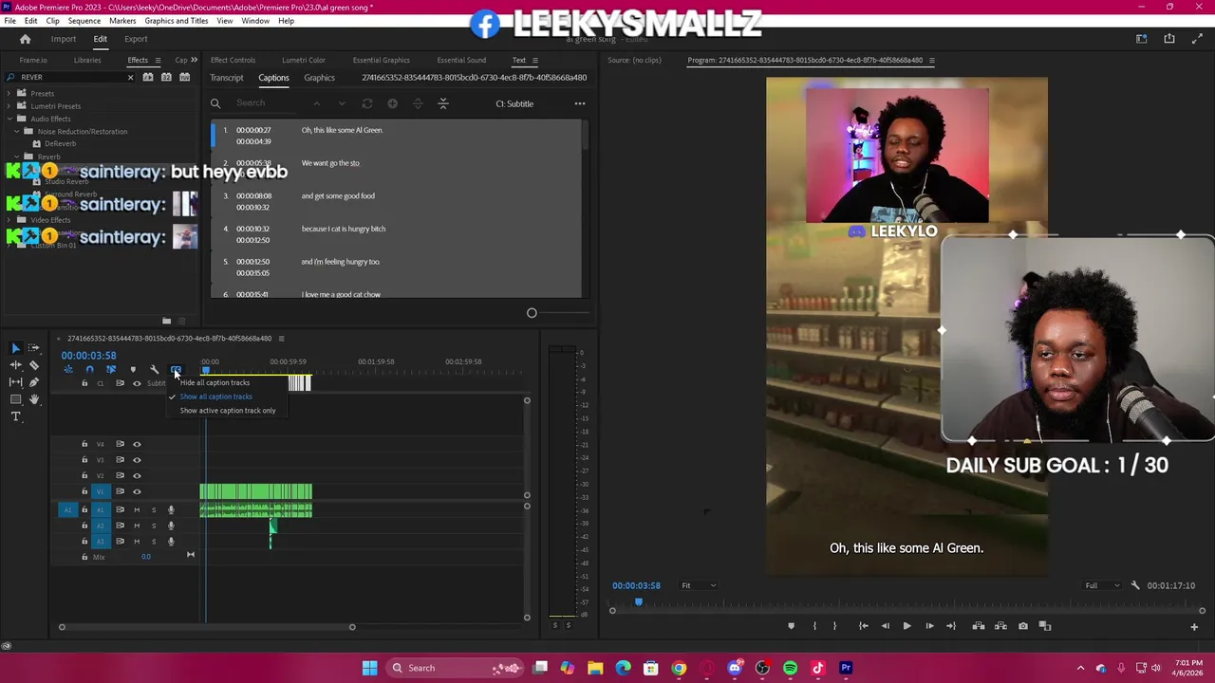Viewport: 1215px width, 683px height.
Task: Choose Show active caption track only
Action: pyautogui.click(x=228, y=411)
